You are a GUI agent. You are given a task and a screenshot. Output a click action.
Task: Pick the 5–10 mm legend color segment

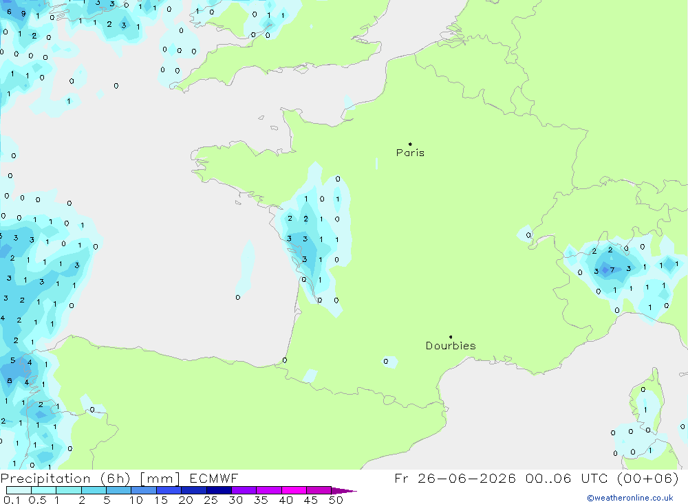118,490
